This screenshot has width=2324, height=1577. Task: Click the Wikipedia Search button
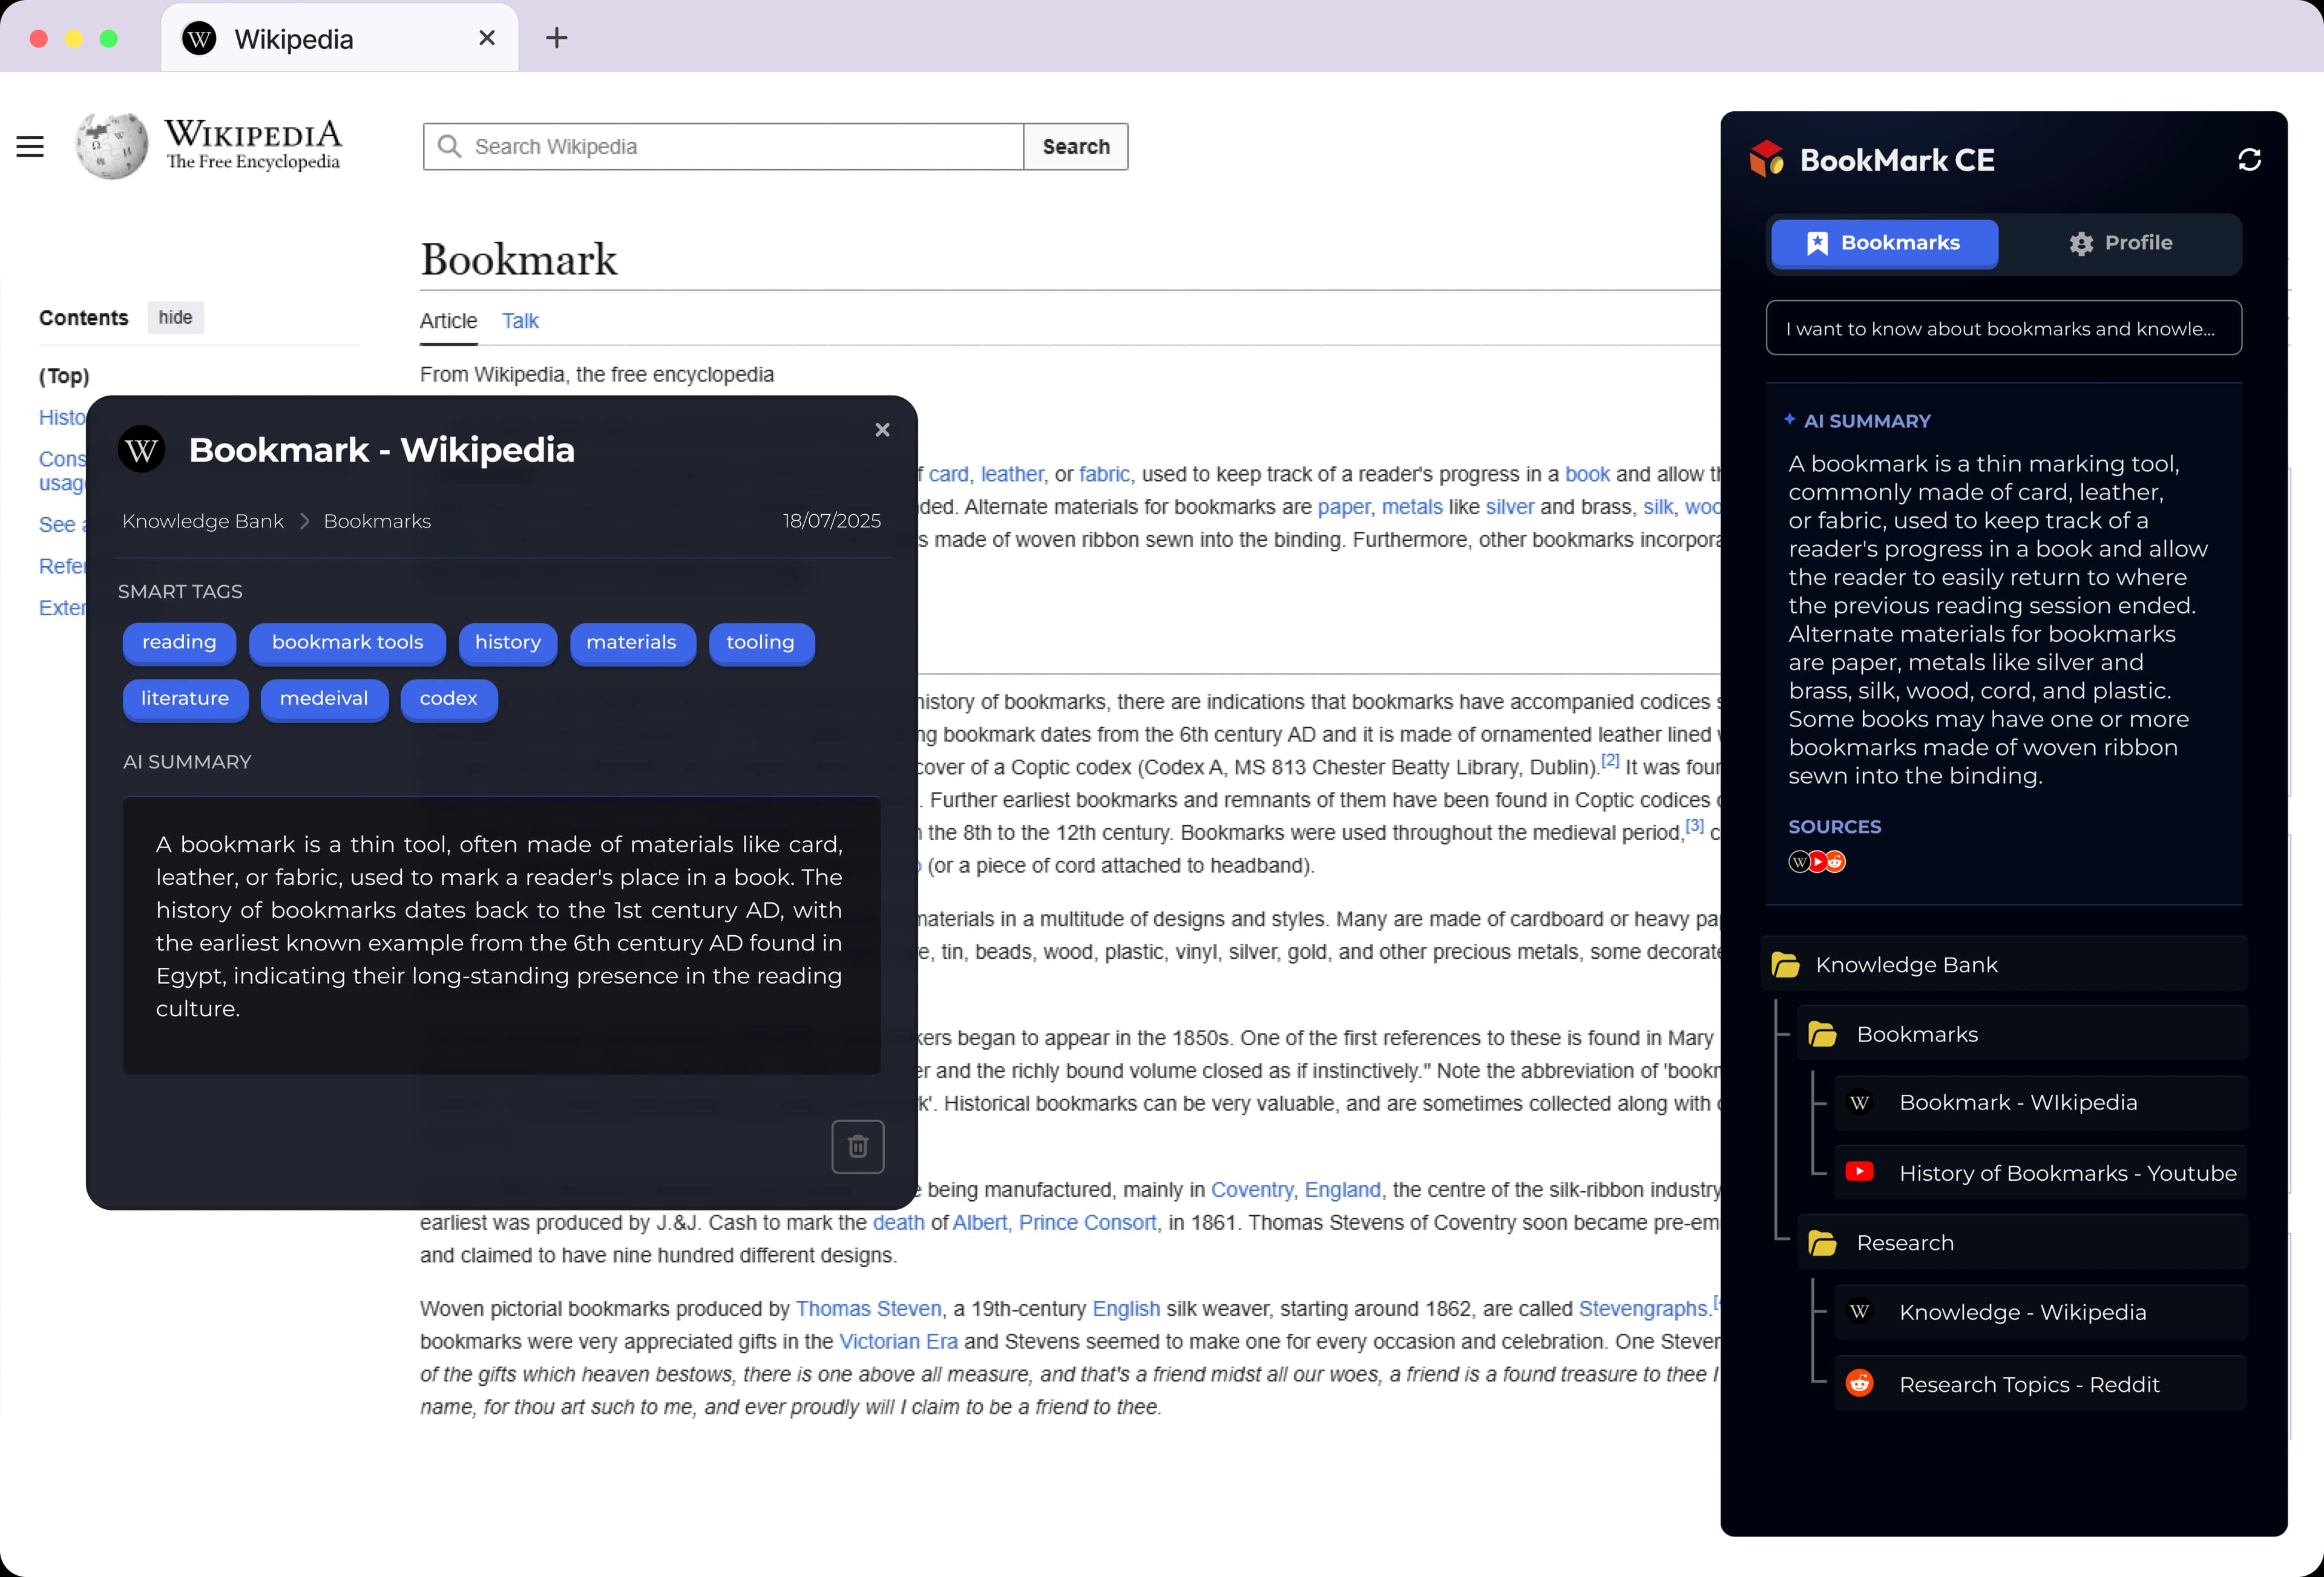click(1075, 147)
